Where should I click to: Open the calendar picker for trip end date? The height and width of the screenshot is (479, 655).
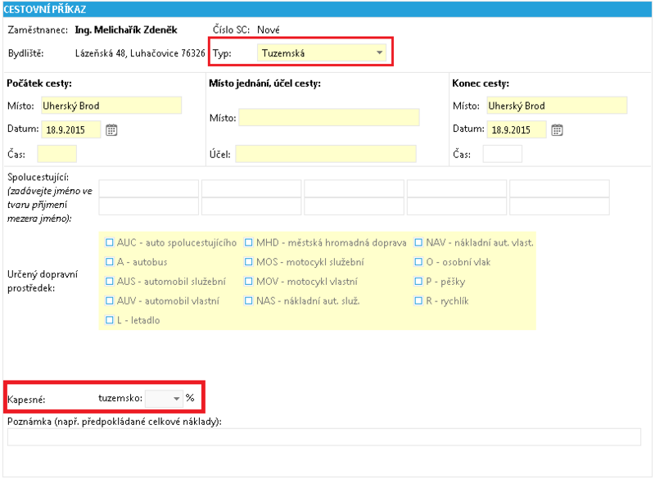[557, 130]
